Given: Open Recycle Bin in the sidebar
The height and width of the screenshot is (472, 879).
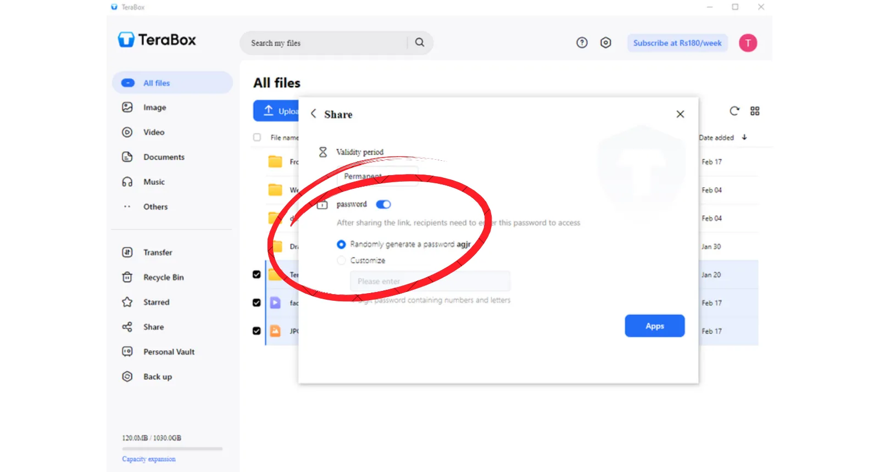Looking at the screenshot, I should point(163,277).
